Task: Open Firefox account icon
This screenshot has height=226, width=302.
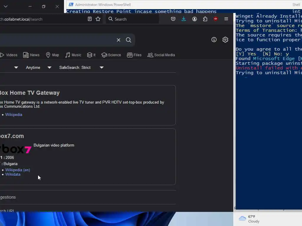Action: click(x=195, y=19)
